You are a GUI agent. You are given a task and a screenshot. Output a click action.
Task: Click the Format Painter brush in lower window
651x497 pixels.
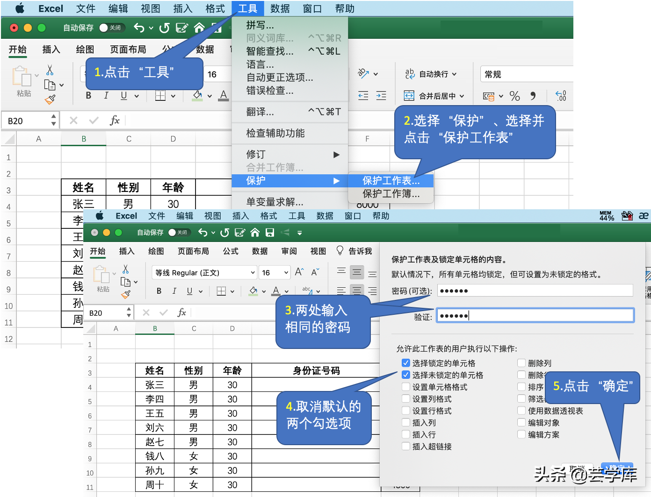(x=125, y=294)
